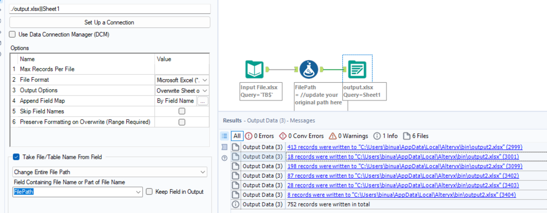Filter results by Conv Errors icon
Image resolution: width=547 pixels, height=213 pixels.
tap(283, 136)
